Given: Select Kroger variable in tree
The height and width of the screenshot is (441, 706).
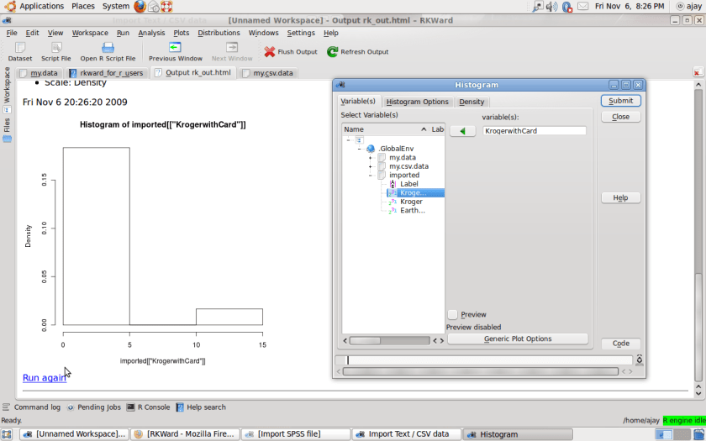Looking at the screenshot, I should pyautogui.click(x=411, y=202).
